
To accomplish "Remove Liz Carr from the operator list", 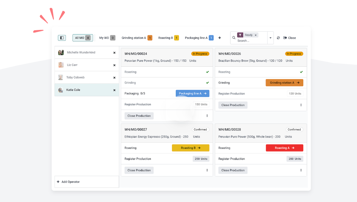I will (114, 65).
